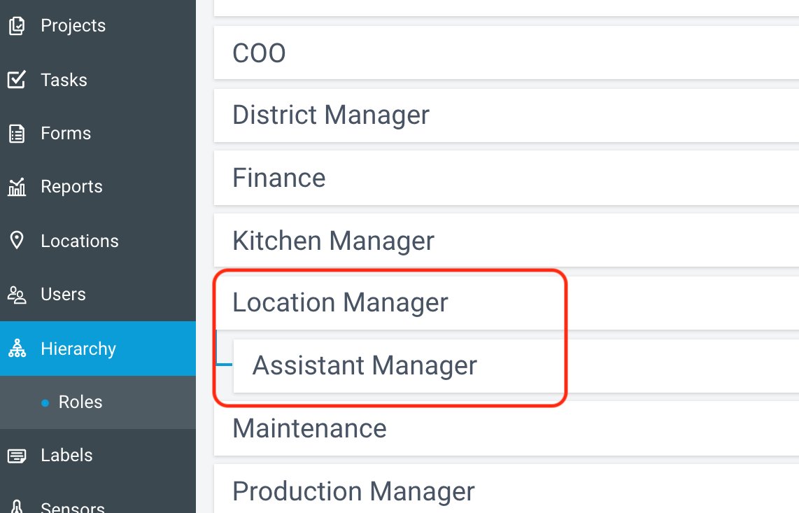799x513 pixels.
Task: Select the COO role row
Action: [507, 53]
